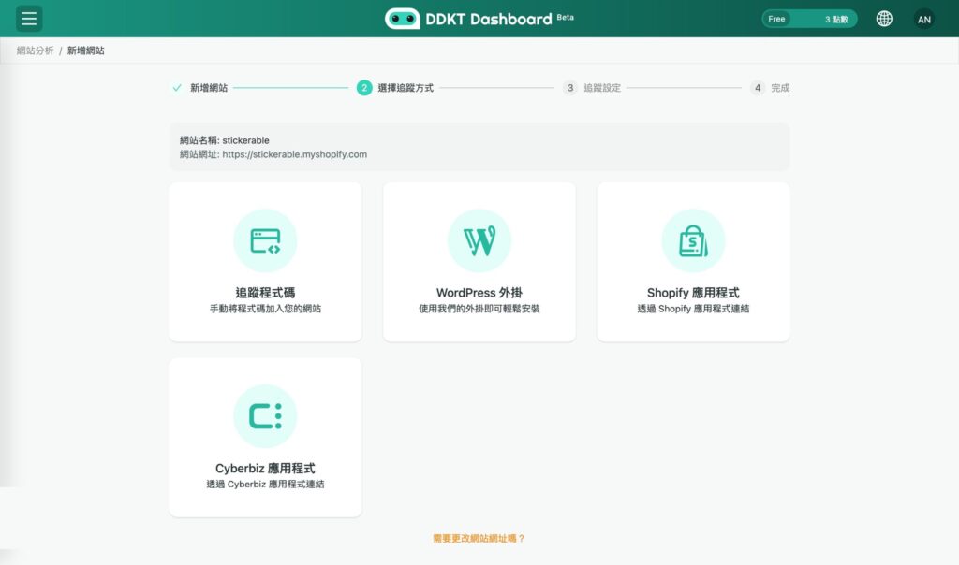Choose the WordPress 外掛 installation card
Viewport: 959px width, 565px height.
click(x=479, y=262)
